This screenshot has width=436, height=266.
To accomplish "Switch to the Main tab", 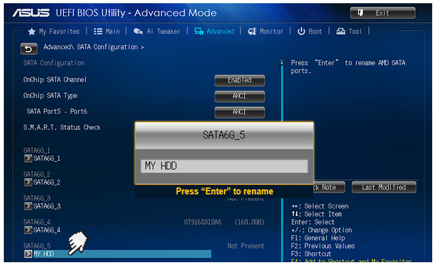I will [106, 31].
